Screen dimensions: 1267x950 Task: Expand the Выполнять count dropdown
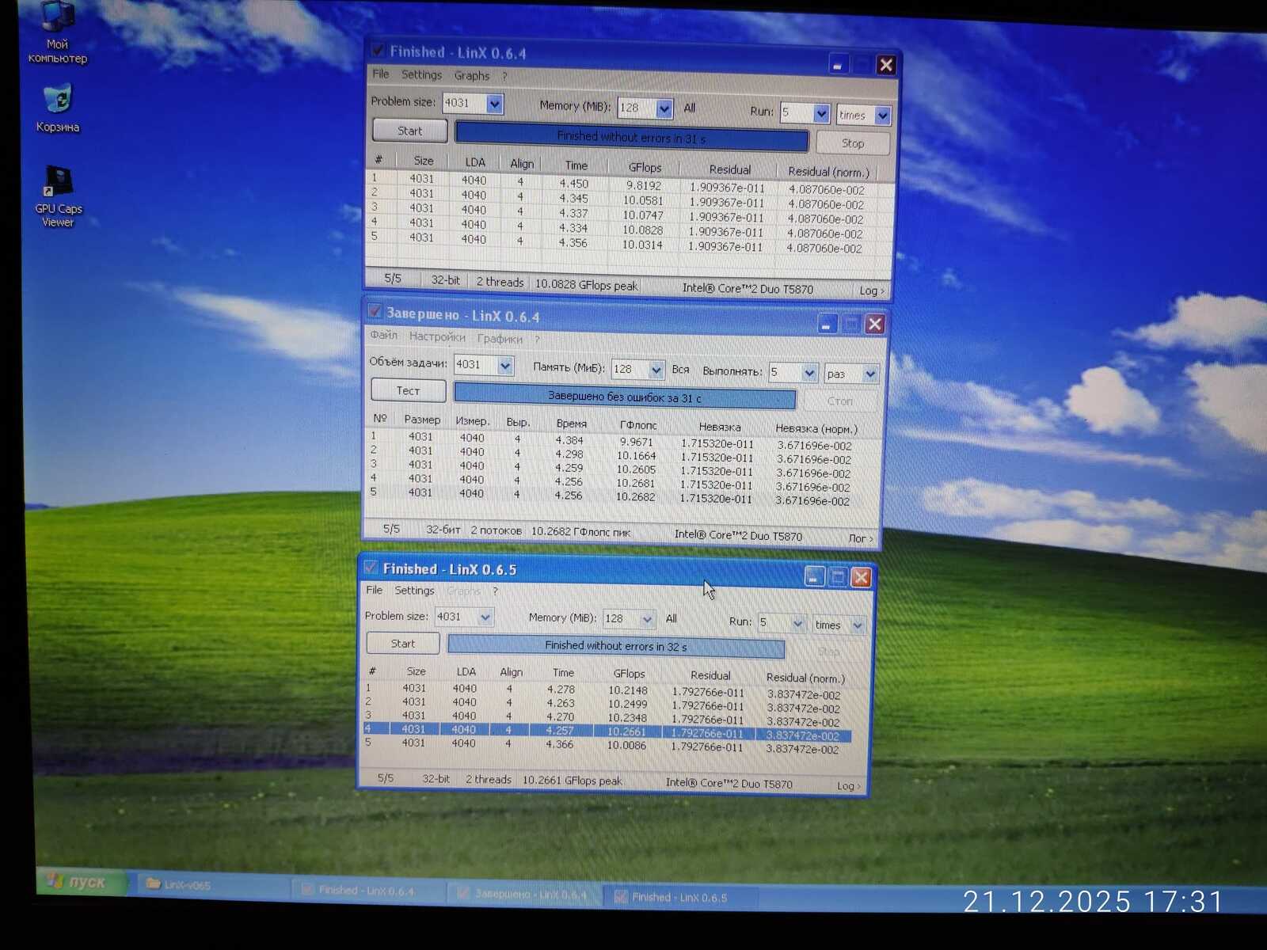pos(809,373)
